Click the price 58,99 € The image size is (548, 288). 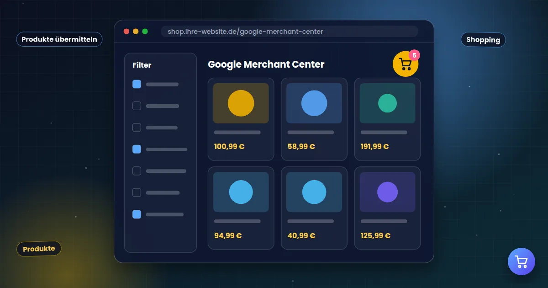coord(301,147)
